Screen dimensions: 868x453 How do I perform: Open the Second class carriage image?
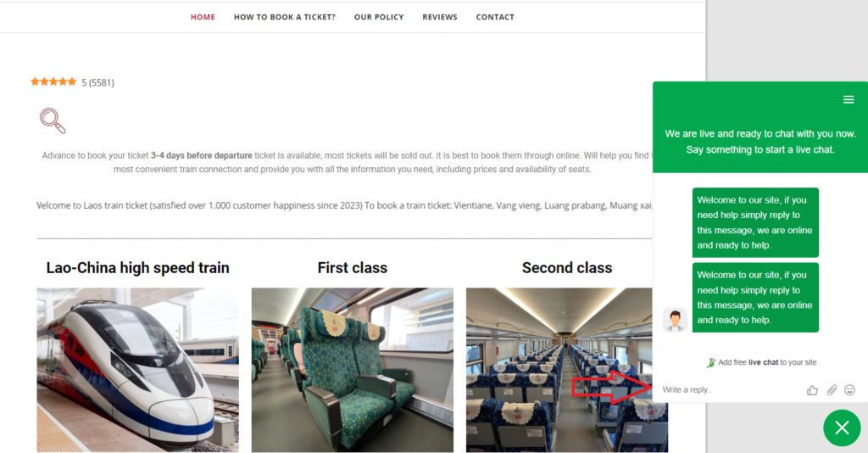(x=559, y=370)
